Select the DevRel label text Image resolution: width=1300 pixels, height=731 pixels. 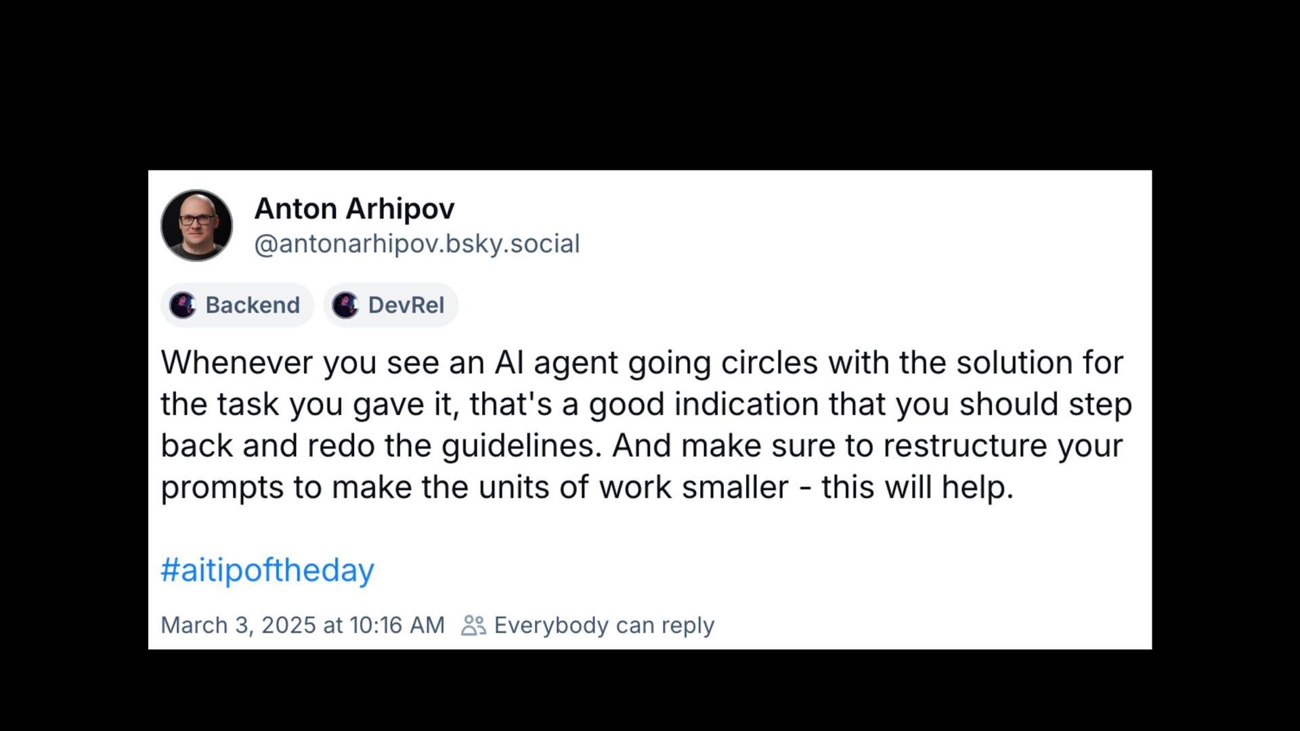406,305
